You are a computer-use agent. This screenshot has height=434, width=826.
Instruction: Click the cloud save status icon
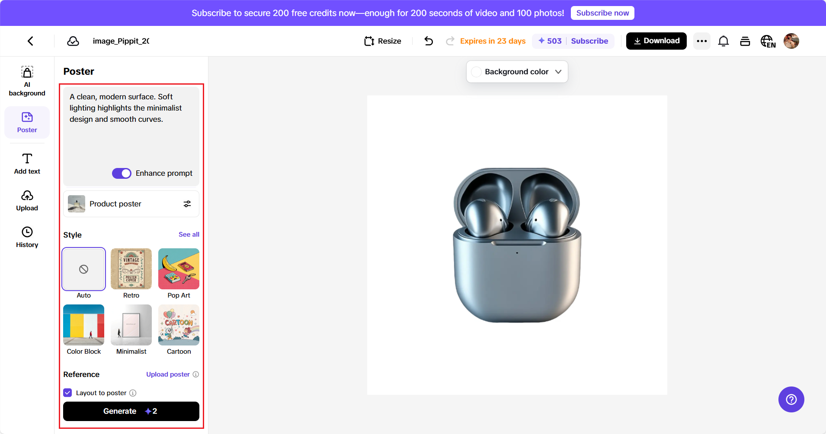[x=73, y=41]
